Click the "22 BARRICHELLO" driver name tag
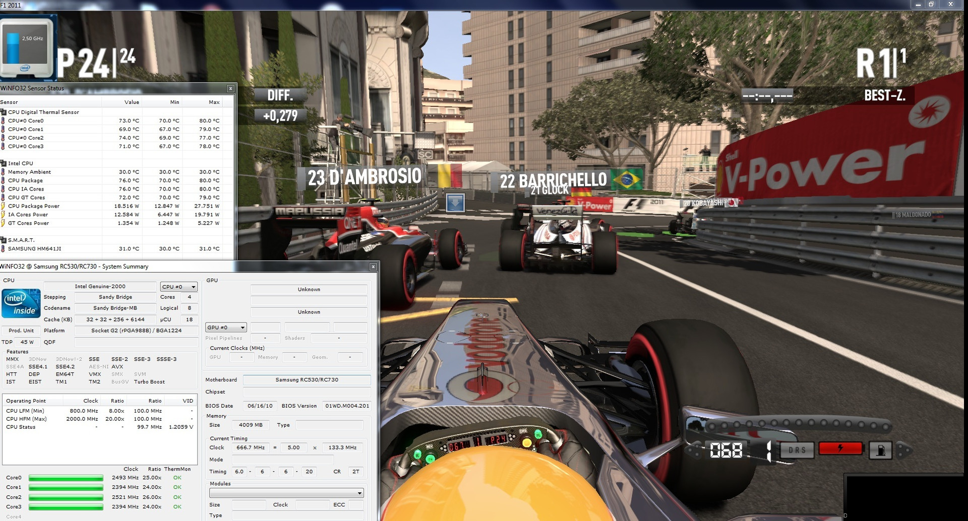This screenshot has height=521, width=968. coord(553,181)
